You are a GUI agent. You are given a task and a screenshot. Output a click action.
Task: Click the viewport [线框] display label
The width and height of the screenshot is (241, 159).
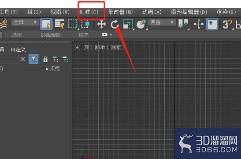pos(117,47)
